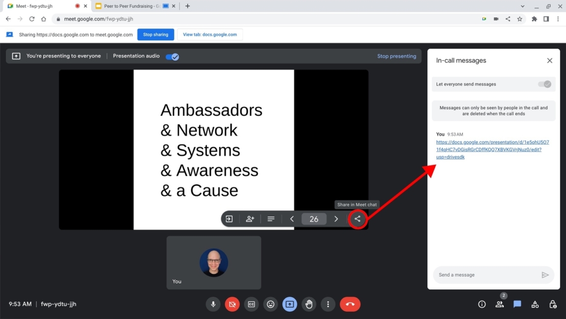Image resolution: width=566 pixels, height=319 pixels.
Task: Unmute the microphone
Action: (213, 304)
